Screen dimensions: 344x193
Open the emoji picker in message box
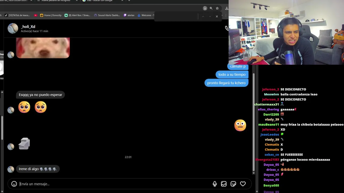pos(14,184)
